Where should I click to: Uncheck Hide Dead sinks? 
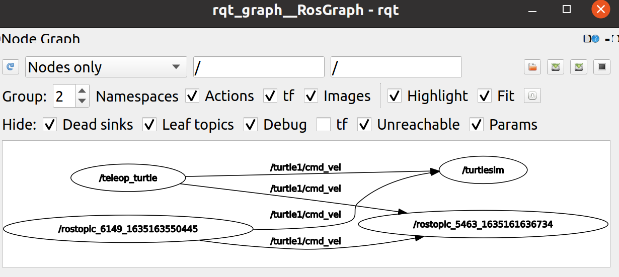50,124
